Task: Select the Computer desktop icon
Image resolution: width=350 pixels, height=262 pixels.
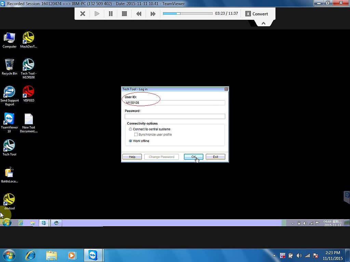Action: pyautogui.click(x=9, y=40)
